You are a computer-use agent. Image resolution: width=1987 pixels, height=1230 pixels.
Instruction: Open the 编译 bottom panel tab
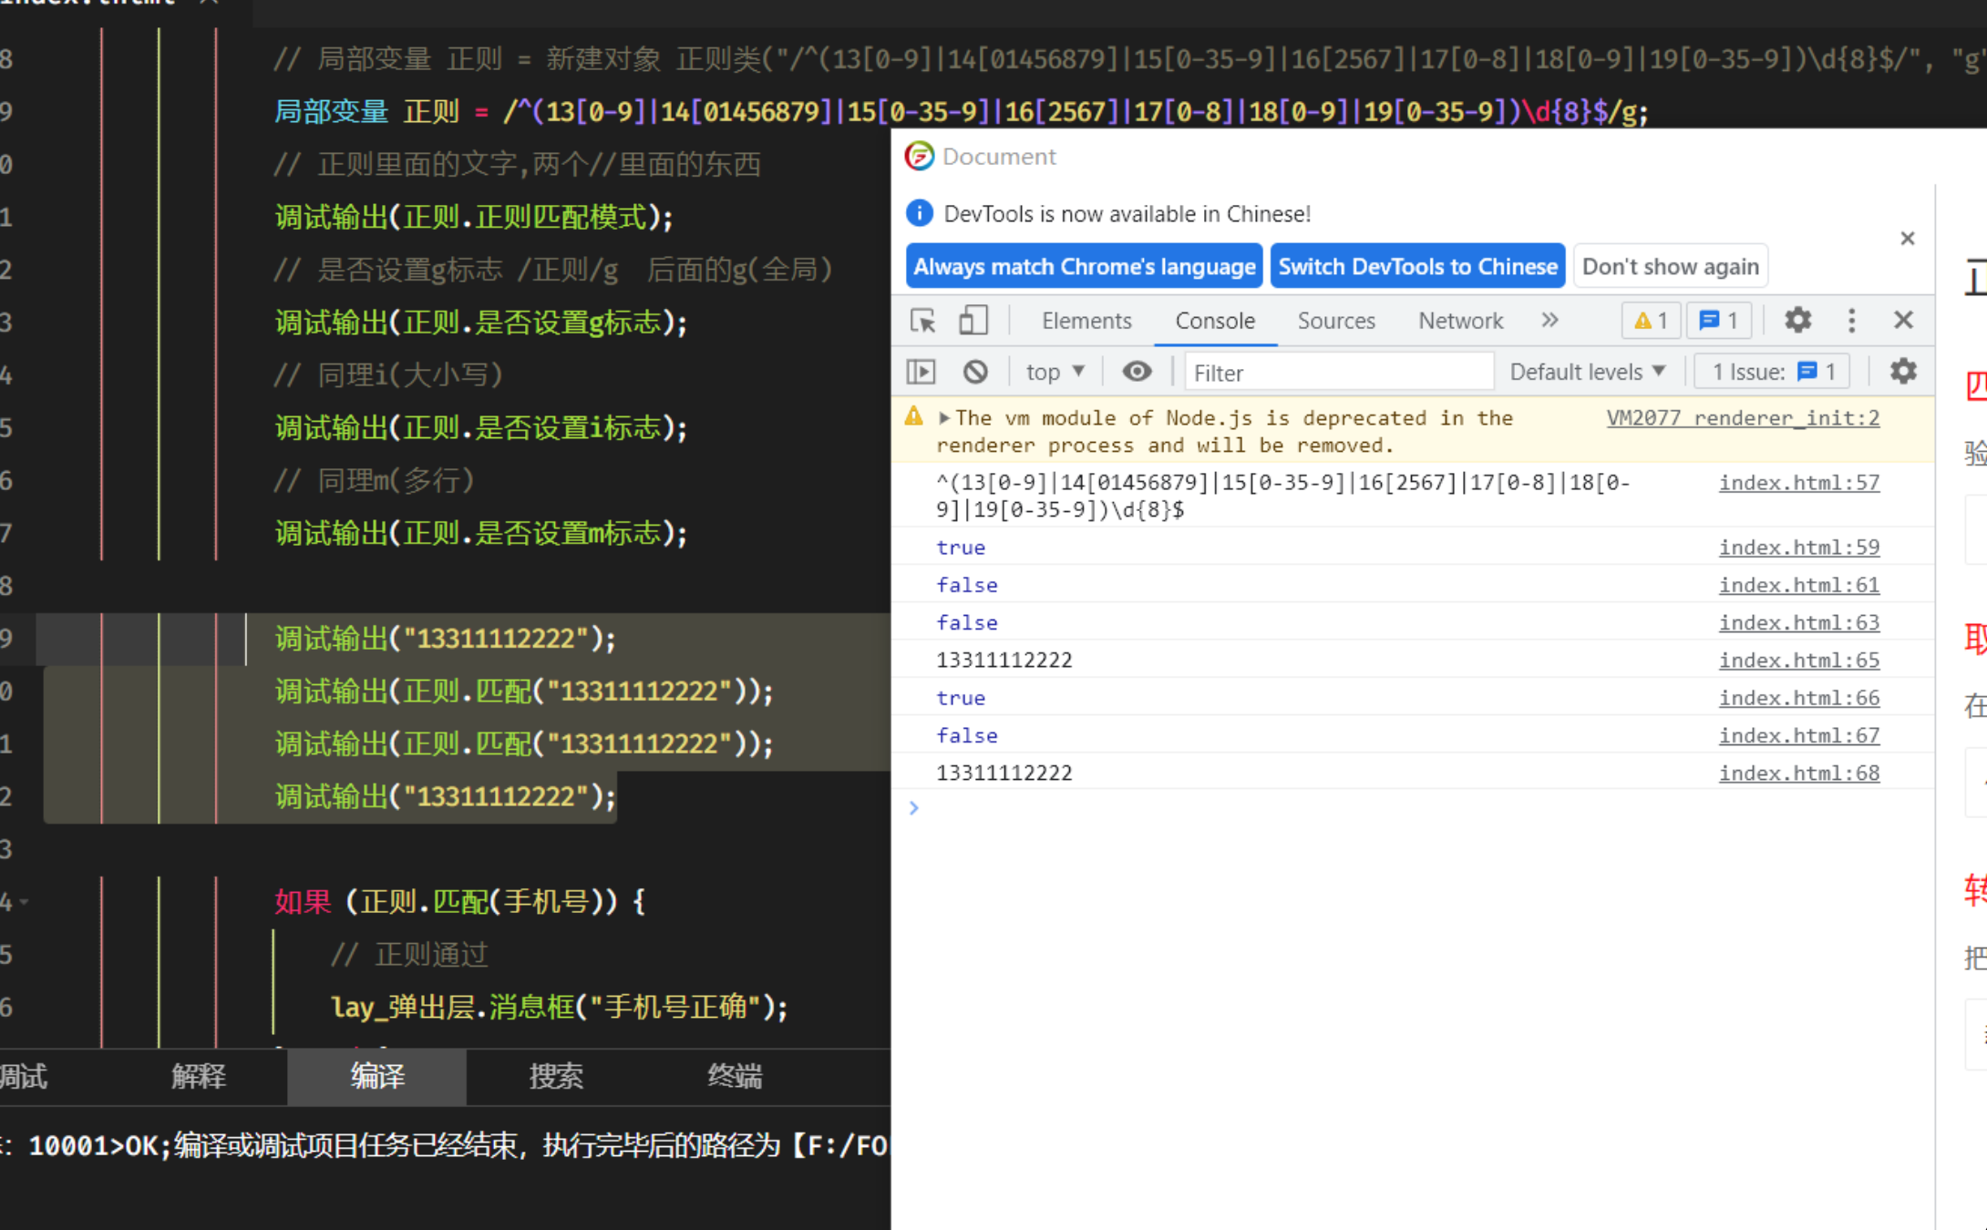(377, 1077)
